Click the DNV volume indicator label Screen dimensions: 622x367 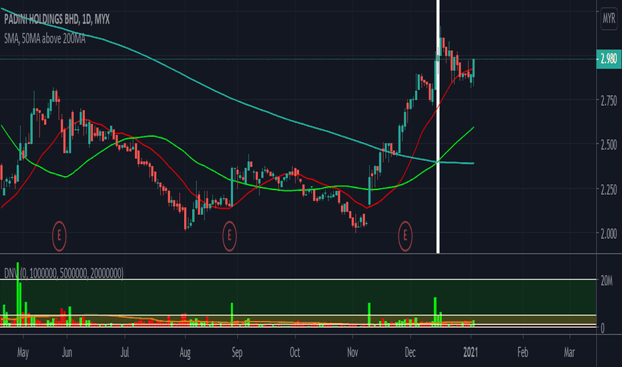(x=64, y=273)
